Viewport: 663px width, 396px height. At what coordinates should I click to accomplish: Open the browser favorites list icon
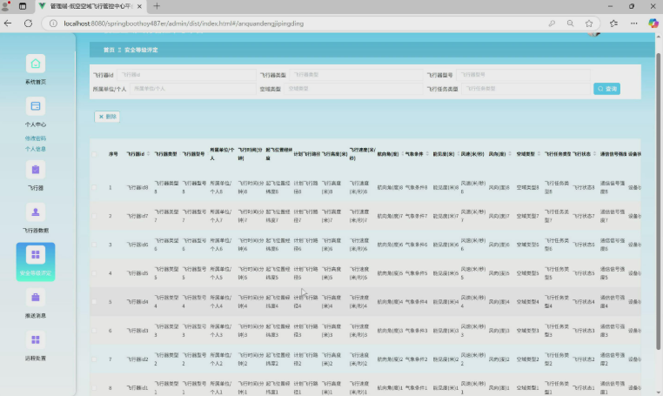(613, 23)
